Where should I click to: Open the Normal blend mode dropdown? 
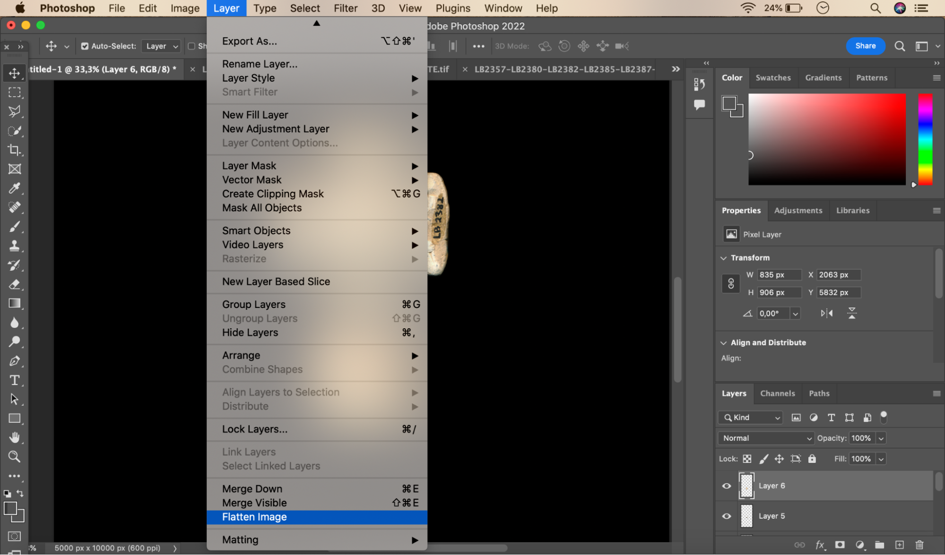click(x=766, y=438)
